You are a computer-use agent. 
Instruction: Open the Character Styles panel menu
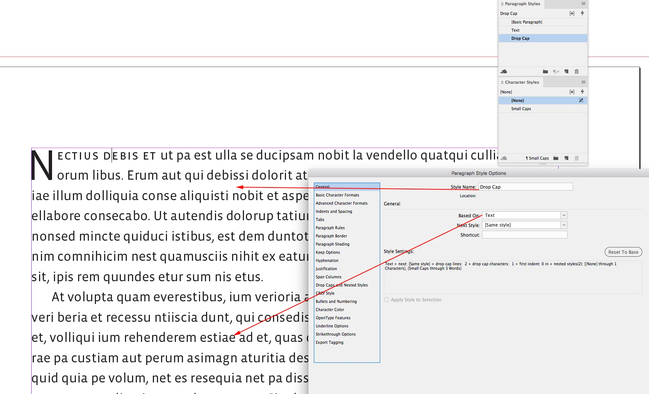(583, 82)
